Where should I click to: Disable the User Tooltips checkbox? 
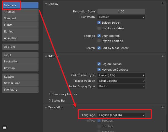point(99,36)
